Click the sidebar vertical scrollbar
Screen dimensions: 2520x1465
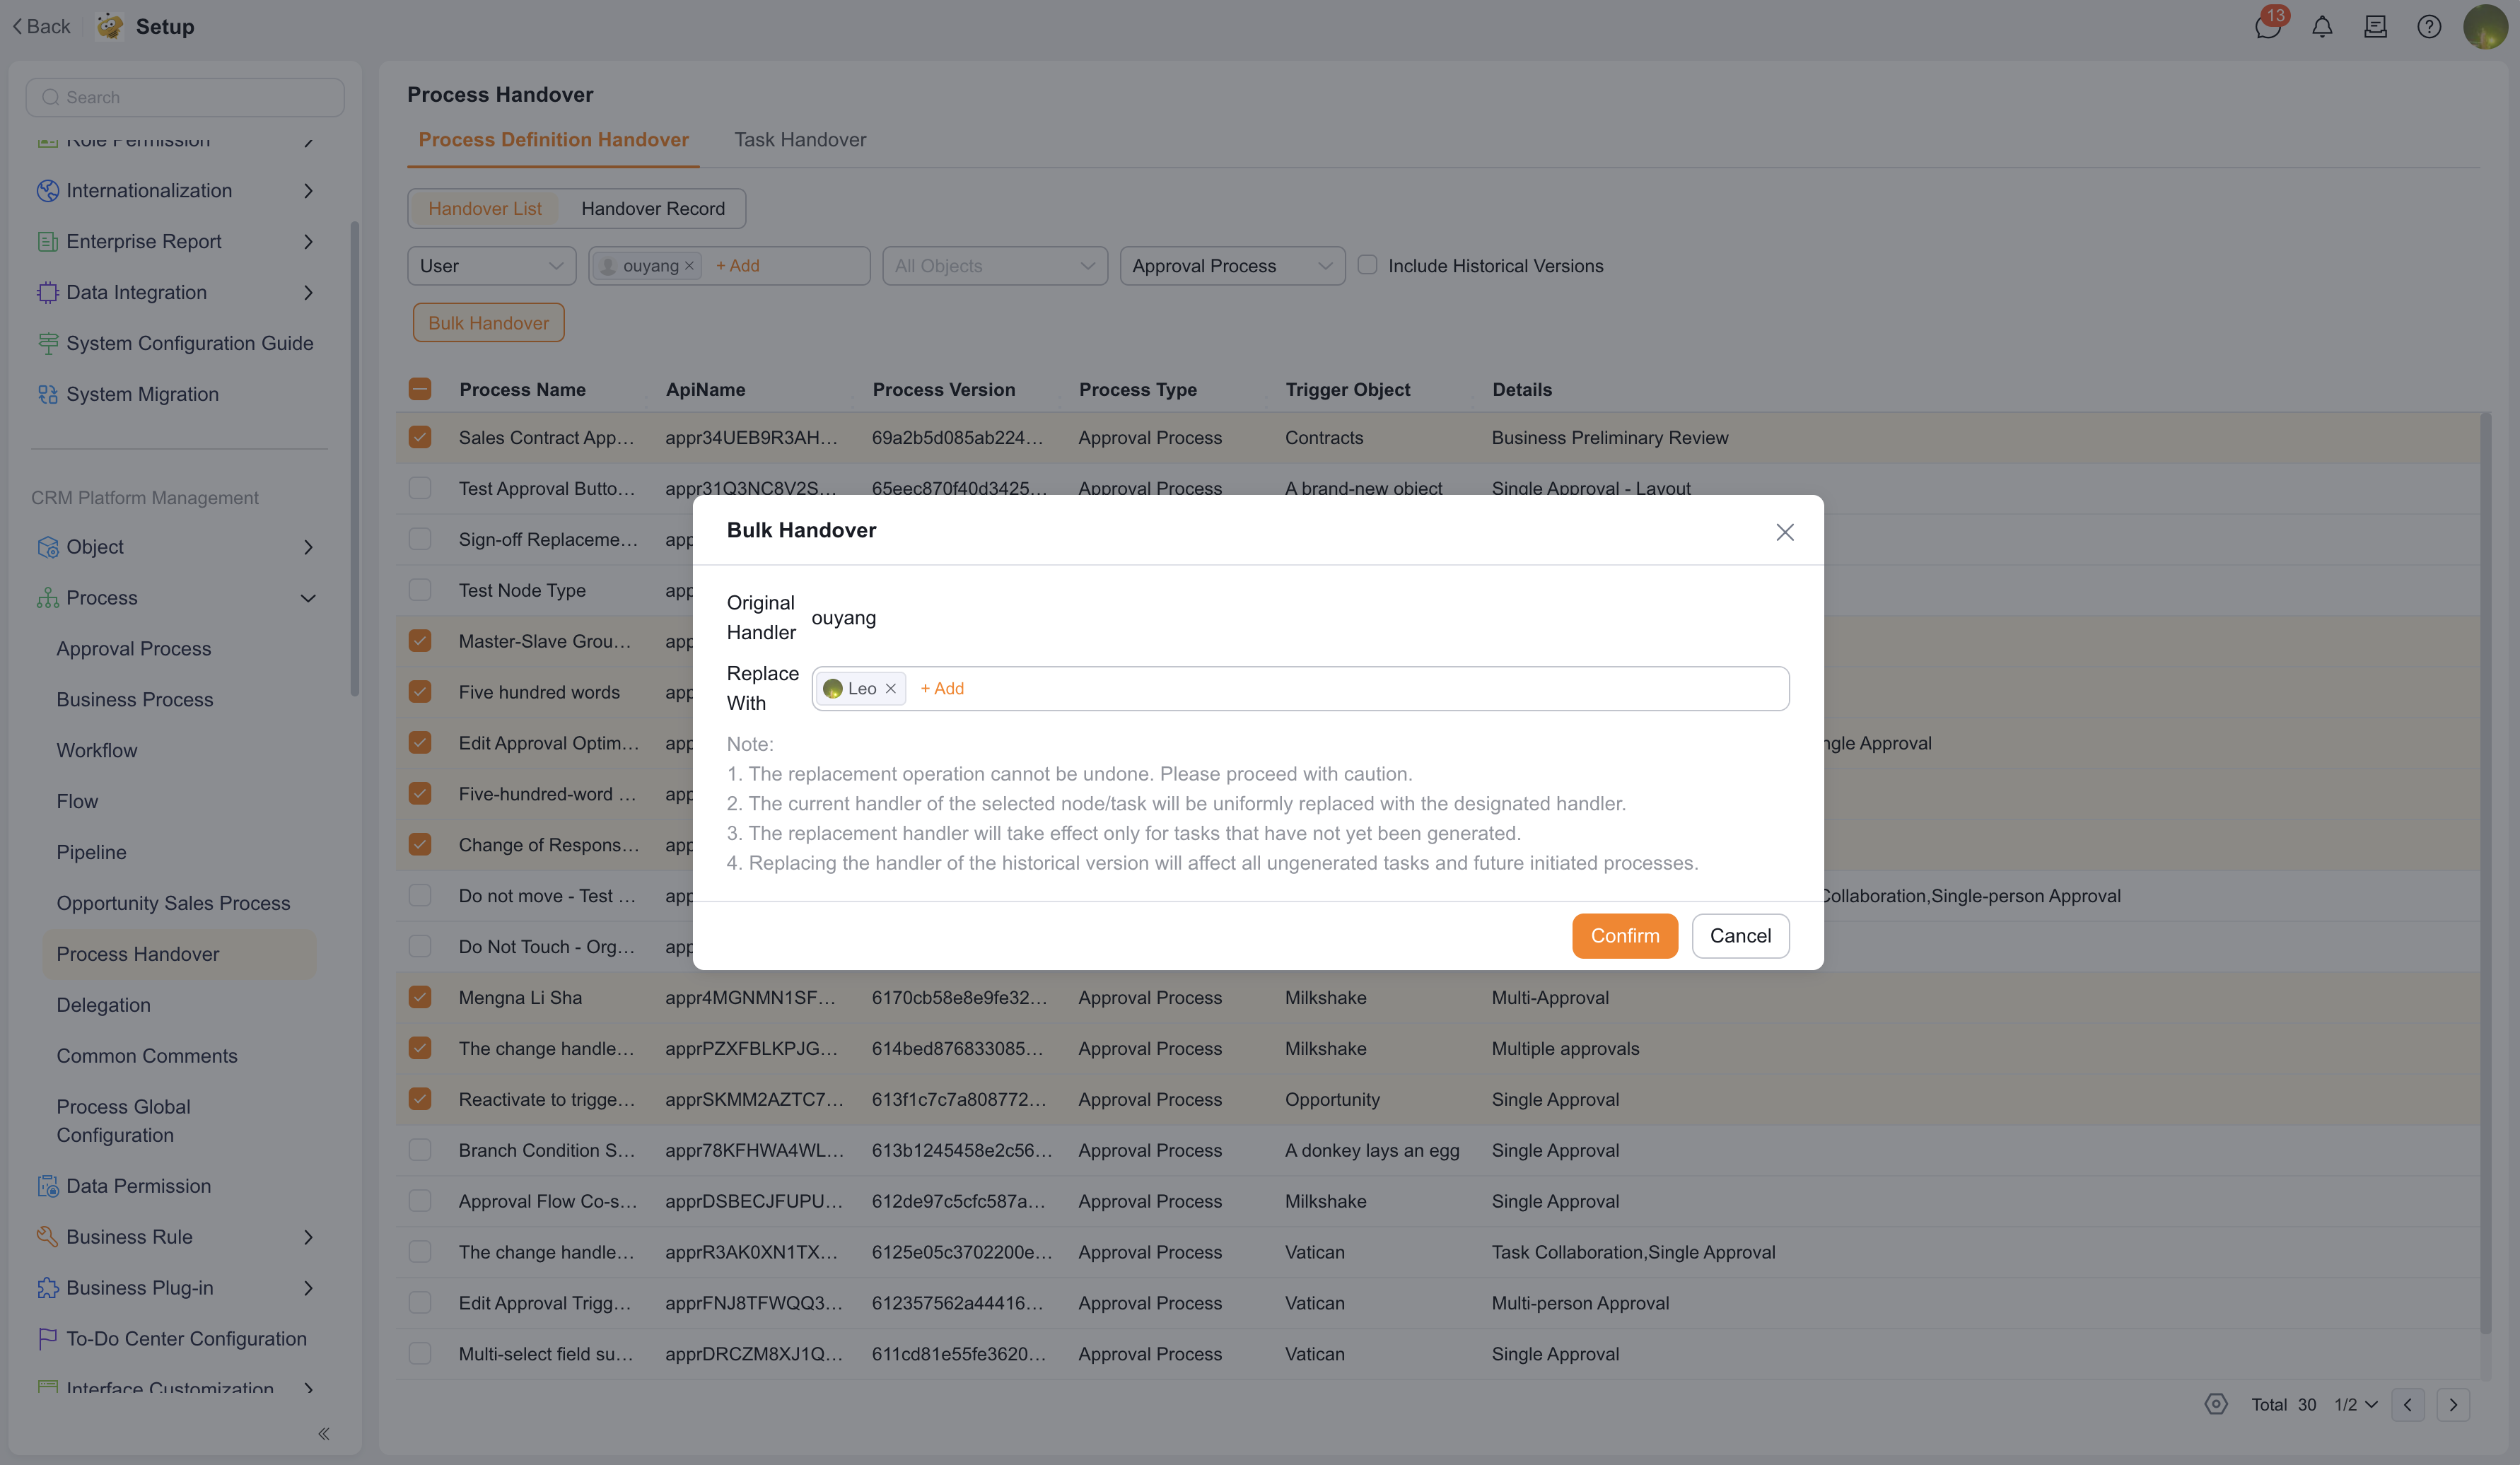click(x=355, y=459)
